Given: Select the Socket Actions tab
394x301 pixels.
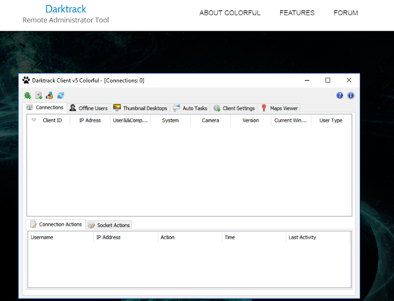Looking at the screenshot, I should point(109,225).
